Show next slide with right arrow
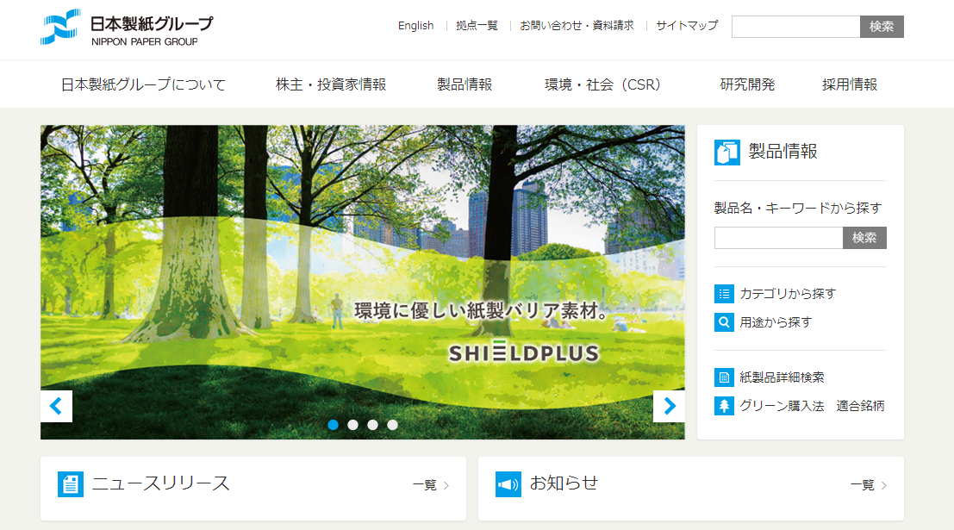 (669, 406)
